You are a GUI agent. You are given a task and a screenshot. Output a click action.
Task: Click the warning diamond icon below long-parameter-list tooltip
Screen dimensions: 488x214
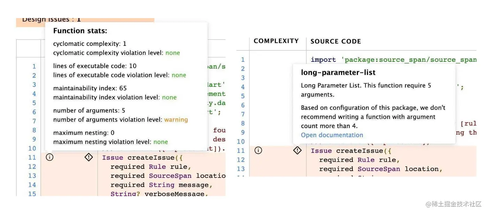coord(297,150)
